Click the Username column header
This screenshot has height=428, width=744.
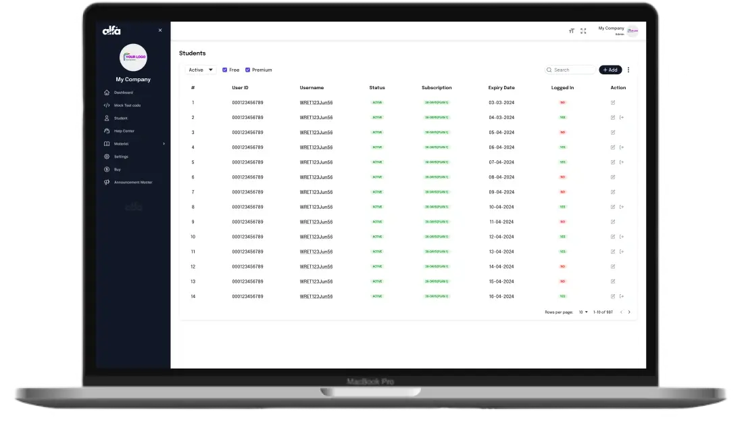(312, 88)
